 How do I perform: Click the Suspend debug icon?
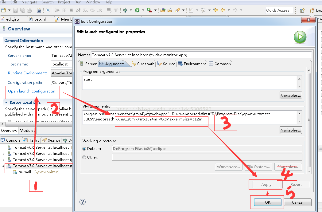click(x=64, y=10)
